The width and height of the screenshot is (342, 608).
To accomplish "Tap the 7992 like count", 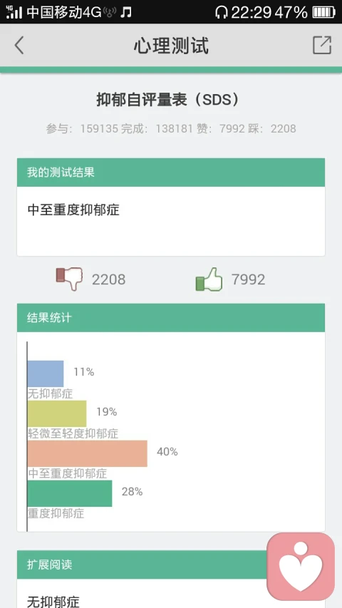I will (x=248, y=279).
